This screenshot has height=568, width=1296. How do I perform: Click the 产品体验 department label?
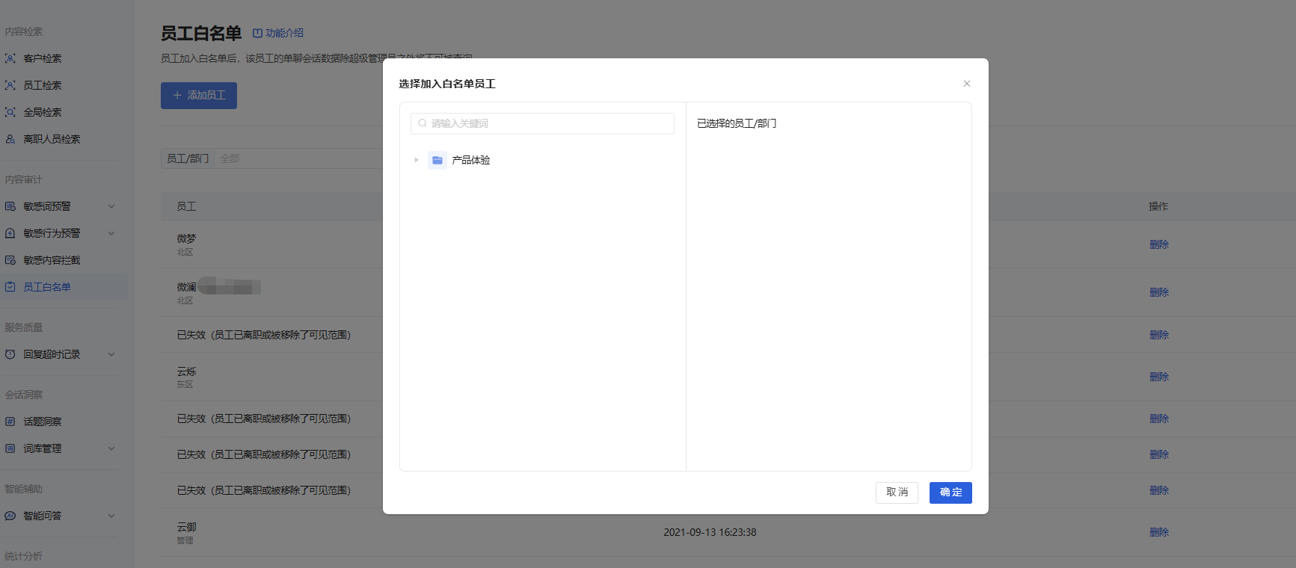pos(471,160)
